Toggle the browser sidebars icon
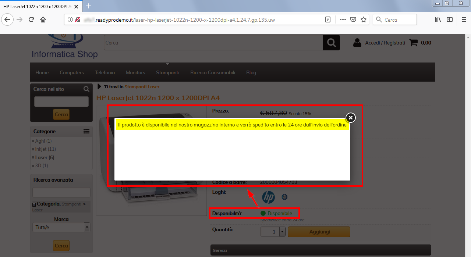Screen dimensions: 471x257 (x=450, y=20)
